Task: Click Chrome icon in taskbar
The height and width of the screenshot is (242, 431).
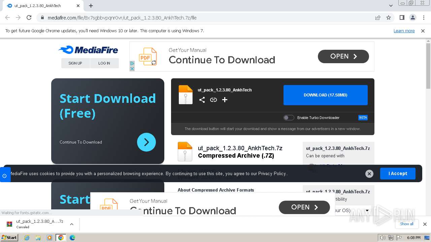Action: [61, 238]
